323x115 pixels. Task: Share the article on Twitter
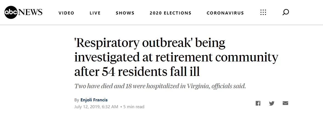coord(272,103)
